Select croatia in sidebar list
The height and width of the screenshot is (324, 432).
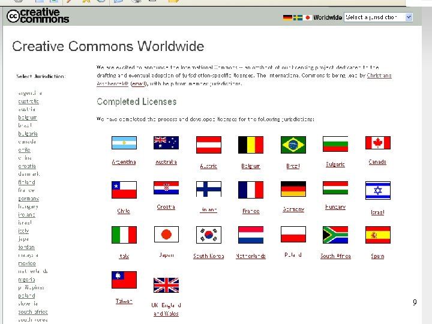point(27,166)
